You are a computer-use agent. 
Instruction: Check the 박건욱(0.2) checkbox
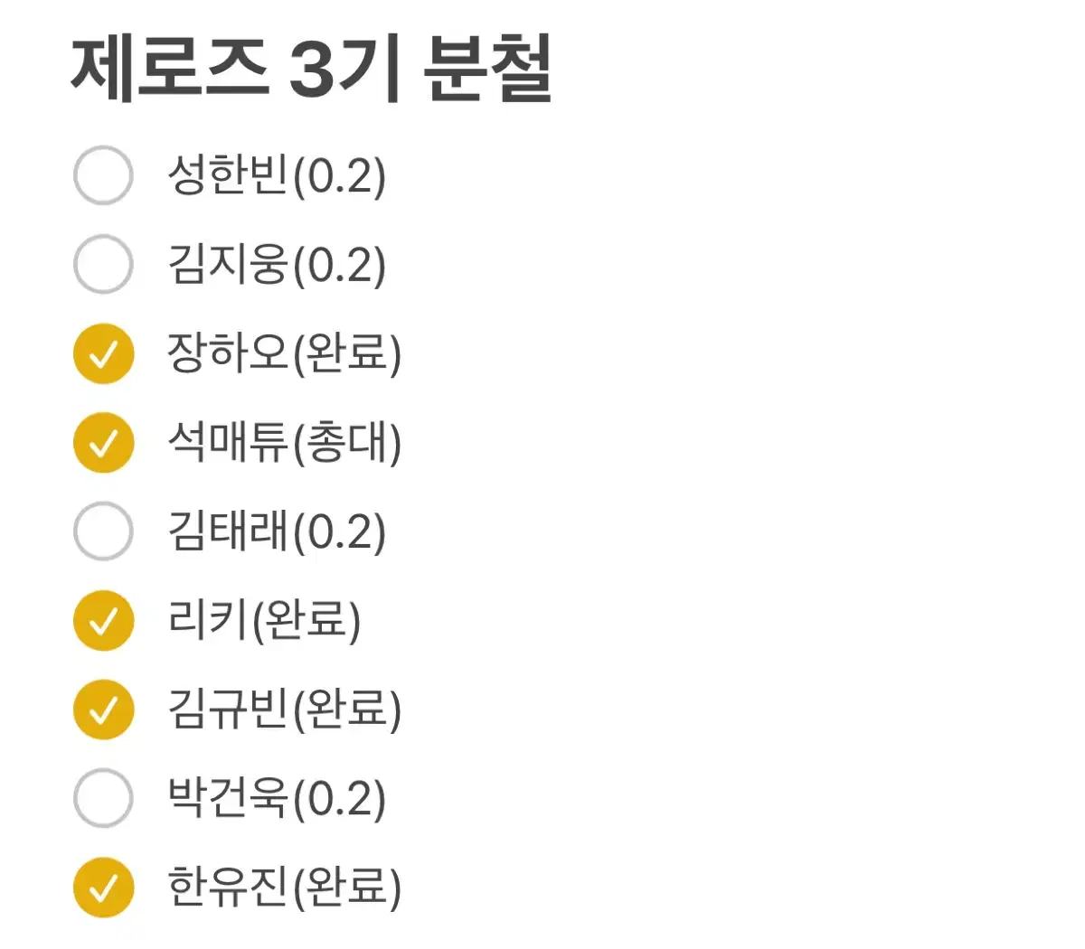click(102, 797)
